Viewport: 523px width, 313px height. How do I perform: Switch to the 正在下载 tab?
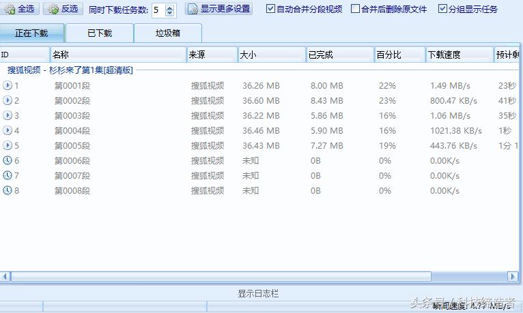pyautogui.click(x=31, y=33)
